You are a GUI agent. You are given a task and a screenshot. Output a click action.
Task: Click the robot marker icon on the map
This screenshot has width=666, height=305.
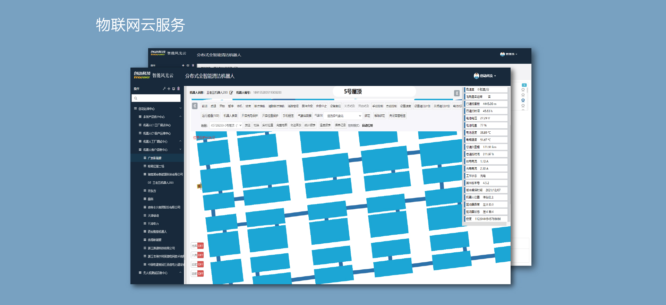199,186
